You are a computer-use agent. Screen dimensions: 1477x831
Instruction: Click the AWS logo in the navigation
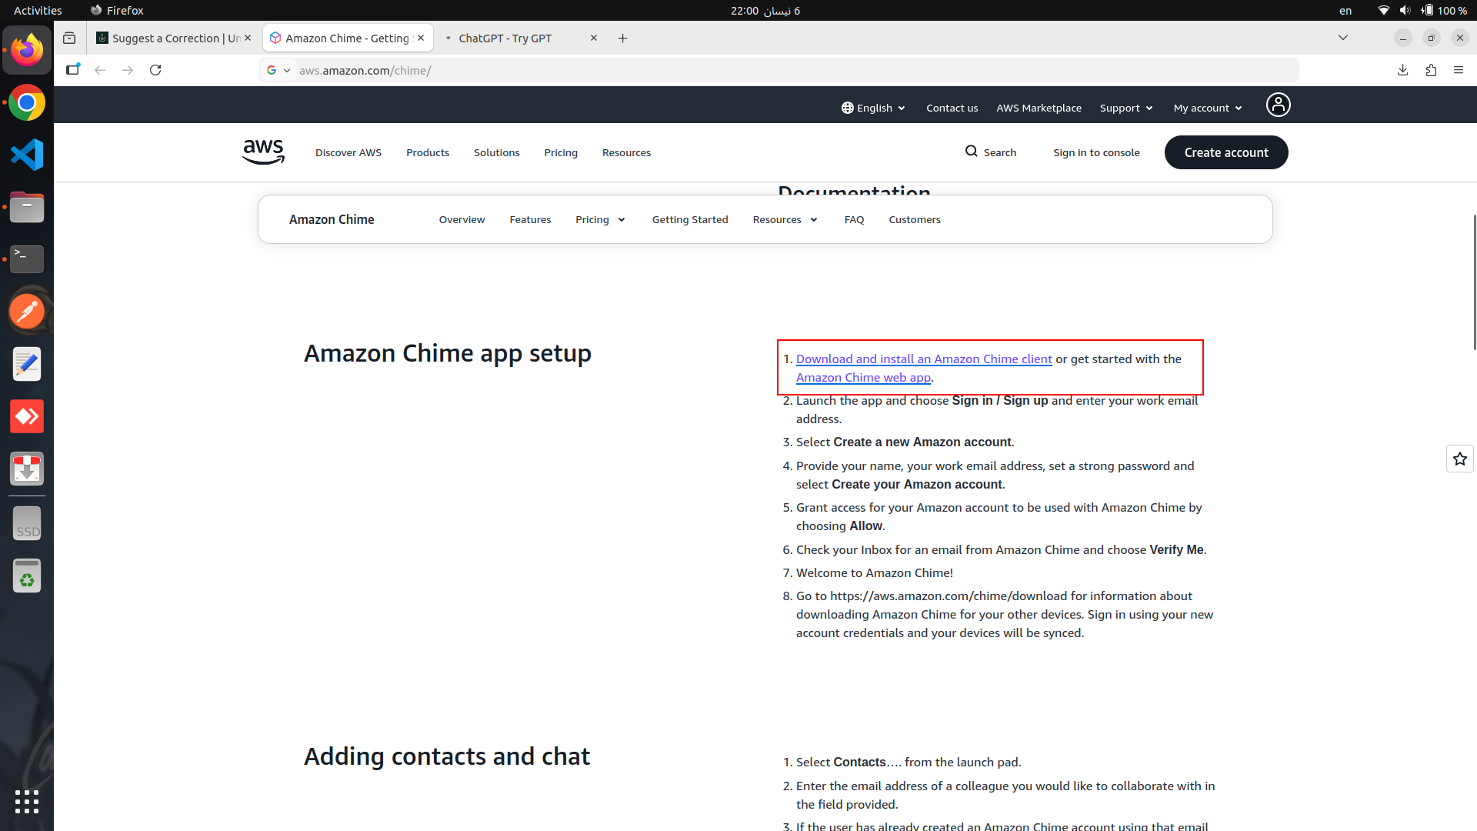[263, 152]
